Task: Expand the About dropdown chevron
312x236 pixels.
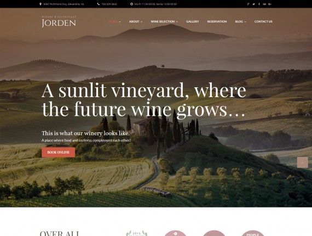Action: [x=141, y=22]
